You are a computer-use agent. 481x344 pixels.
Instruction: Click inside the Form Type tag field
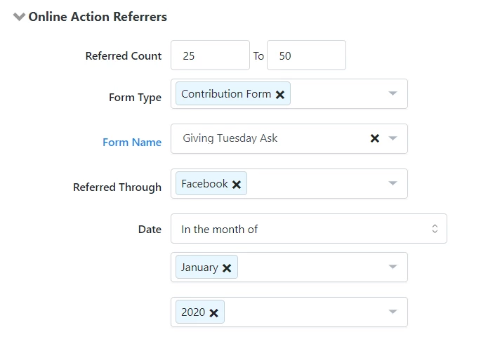(337, 94)
